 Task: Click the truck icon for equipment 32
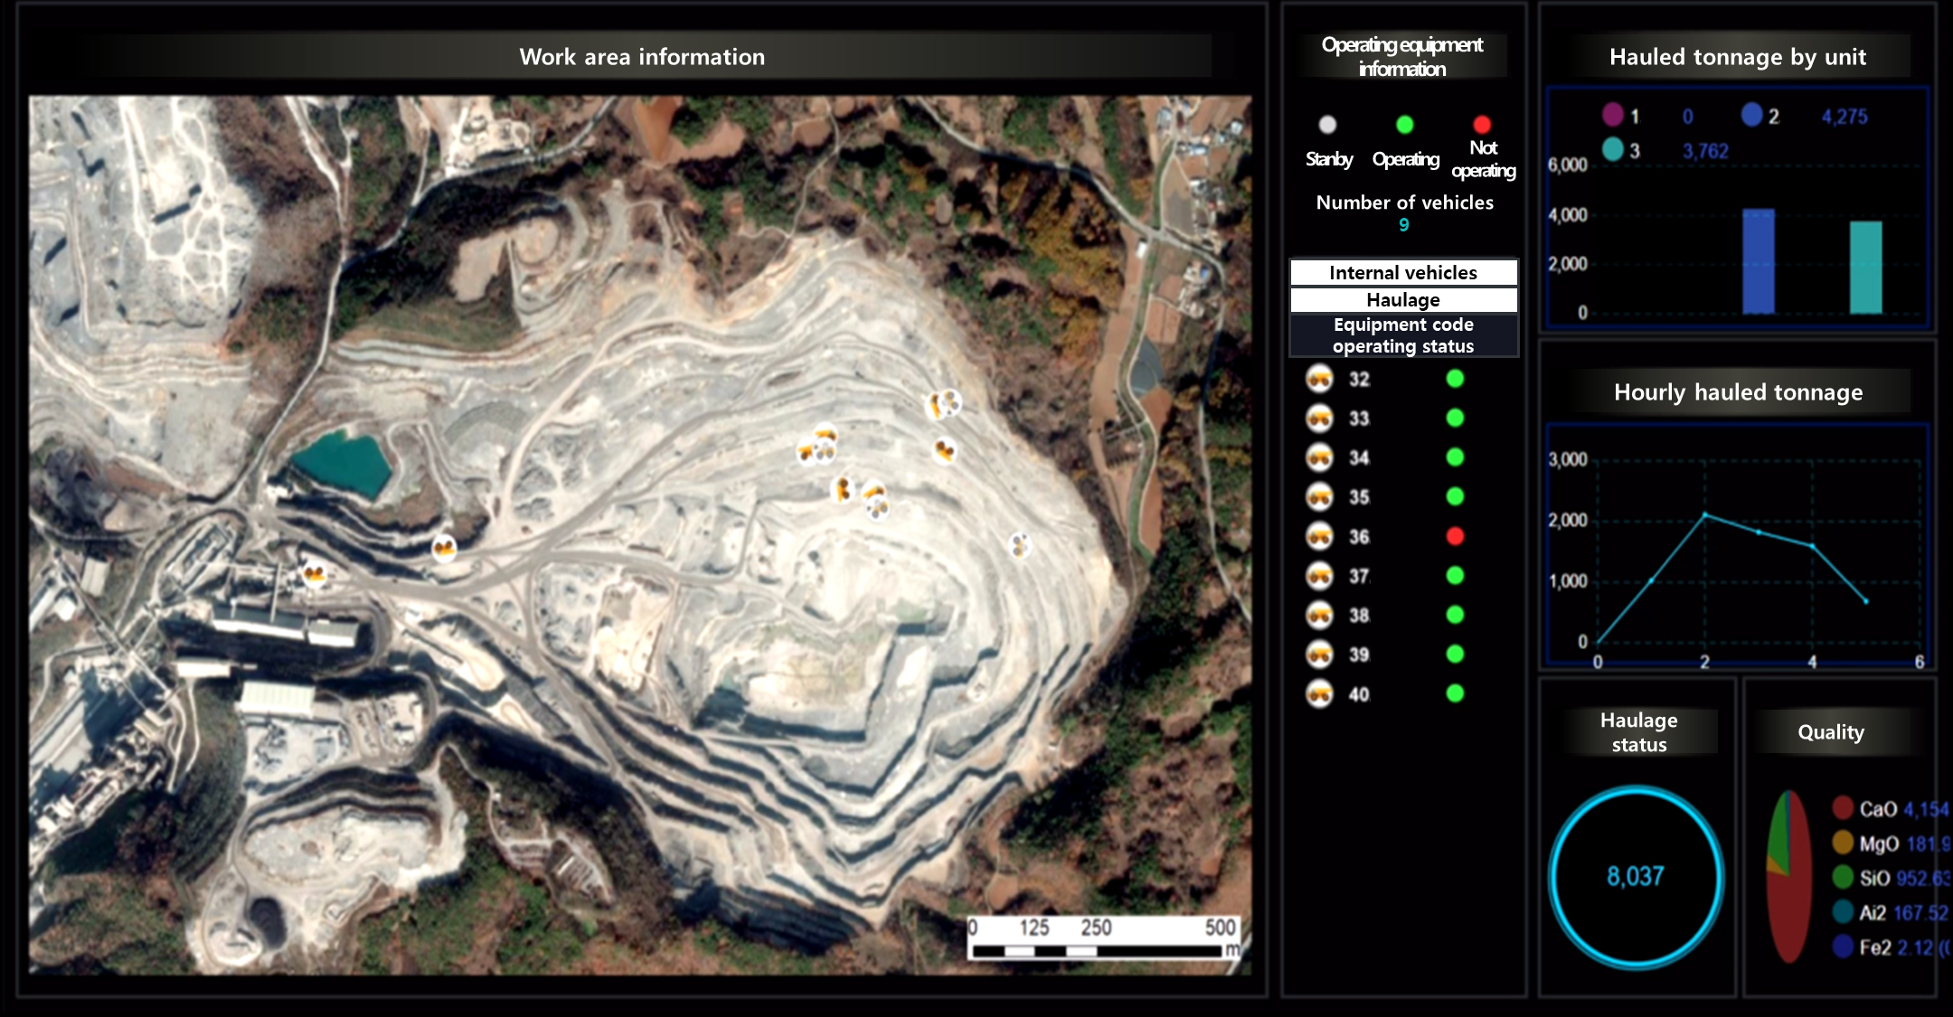[1319, 379]
